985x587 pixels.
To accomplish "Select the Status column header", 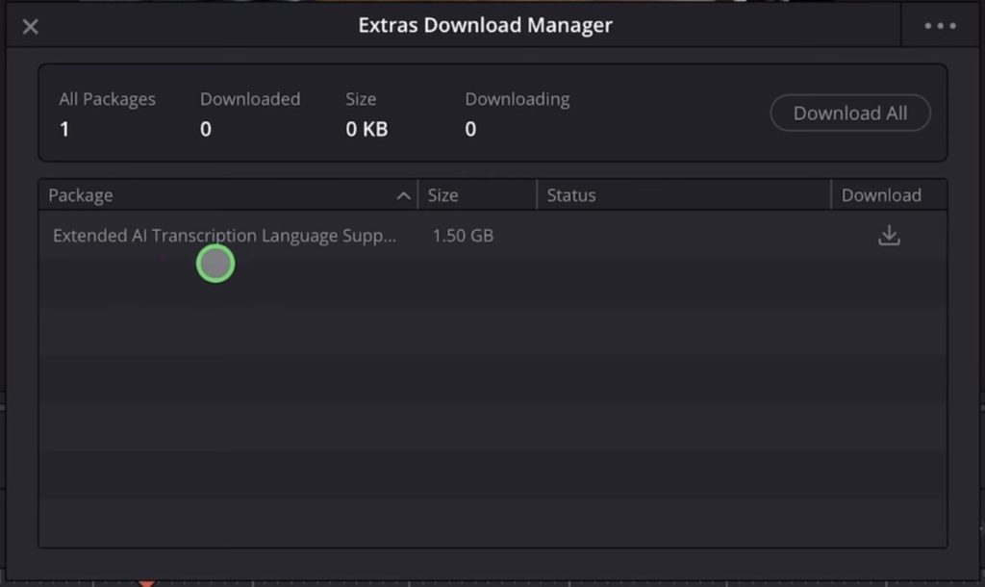I will [570, 195].
